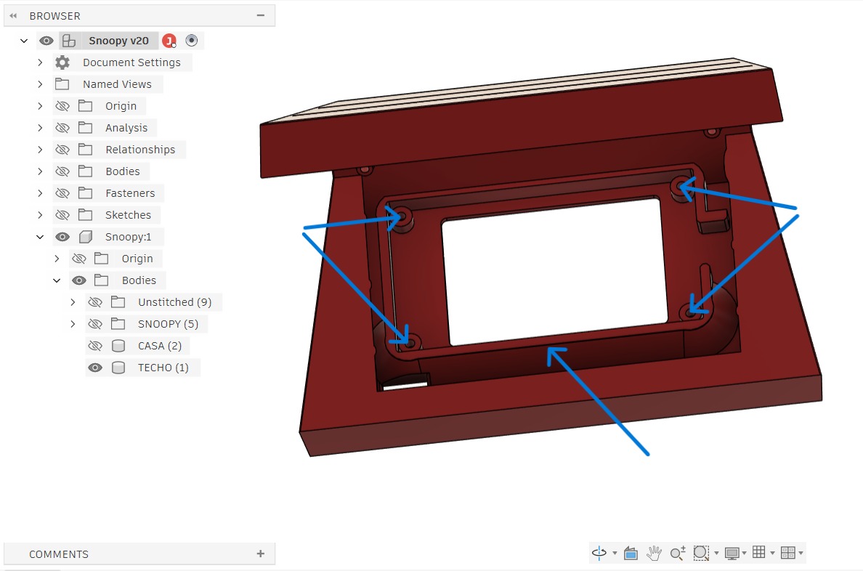Open Grid and Snaps settings
This screenshot has height=571, width=863.
(759, 552)
